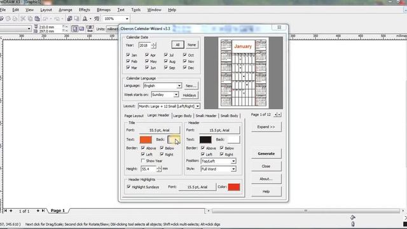Screen dimensions: 407x229
Task: Click the Open file toolbar icon
Action: click(1, 18)
